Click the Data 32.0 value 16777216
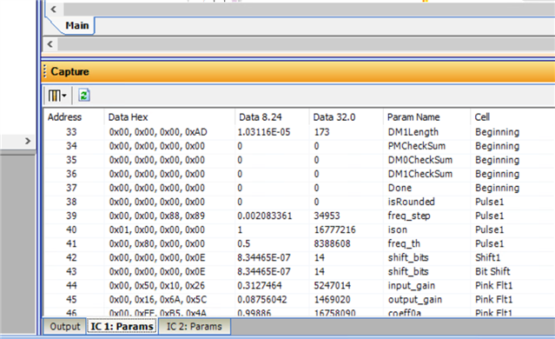This screenshot has height=339, width=555. [x=335, y=229]
